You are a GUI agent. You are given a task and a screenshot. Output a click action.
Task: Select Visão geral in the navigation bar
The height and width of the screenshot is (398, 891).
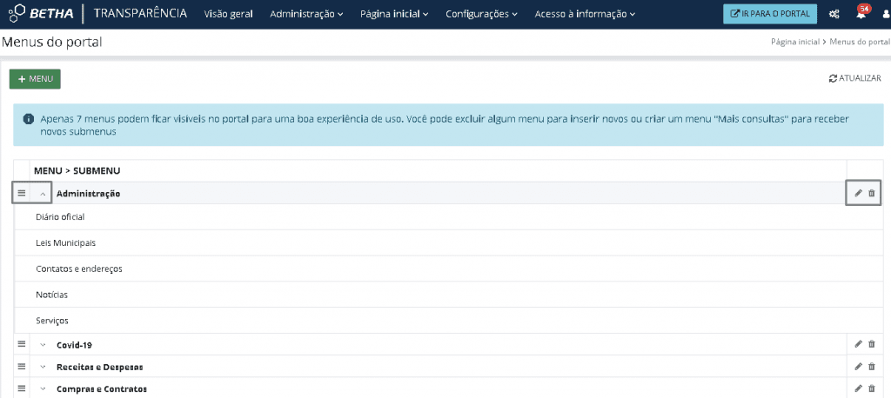[x=230, y=15]
